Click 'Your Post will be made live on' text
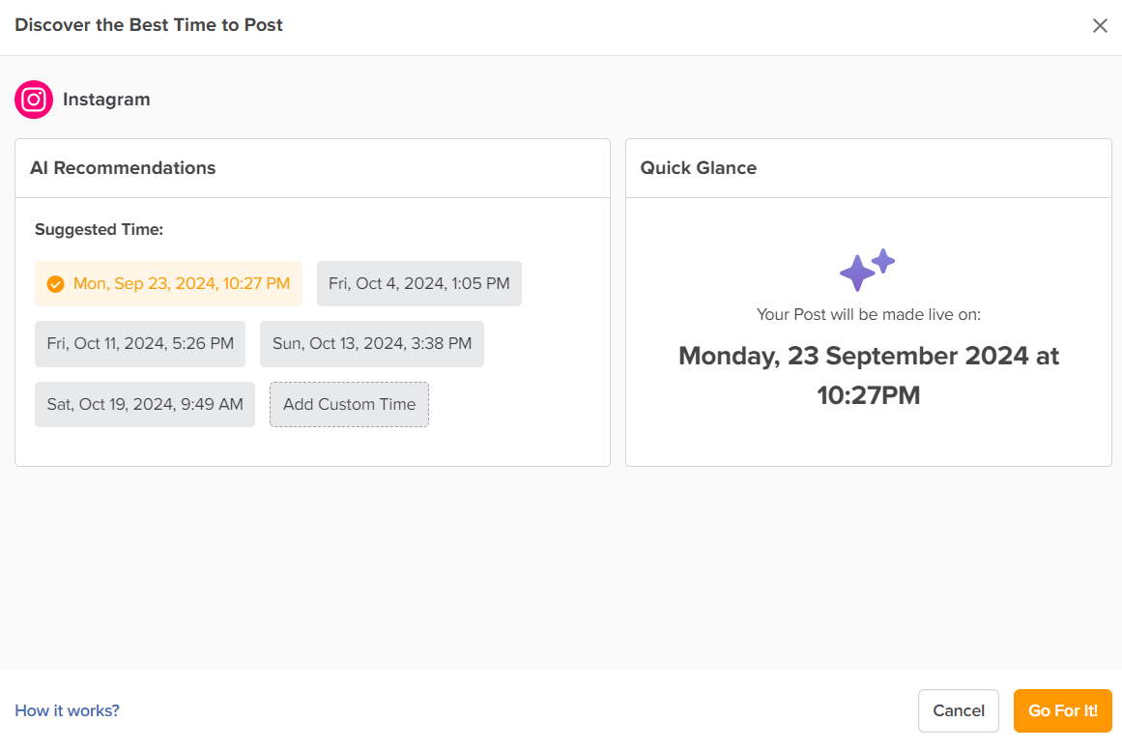The width and height of the screenshot is (1122, 750). (868, 314)
